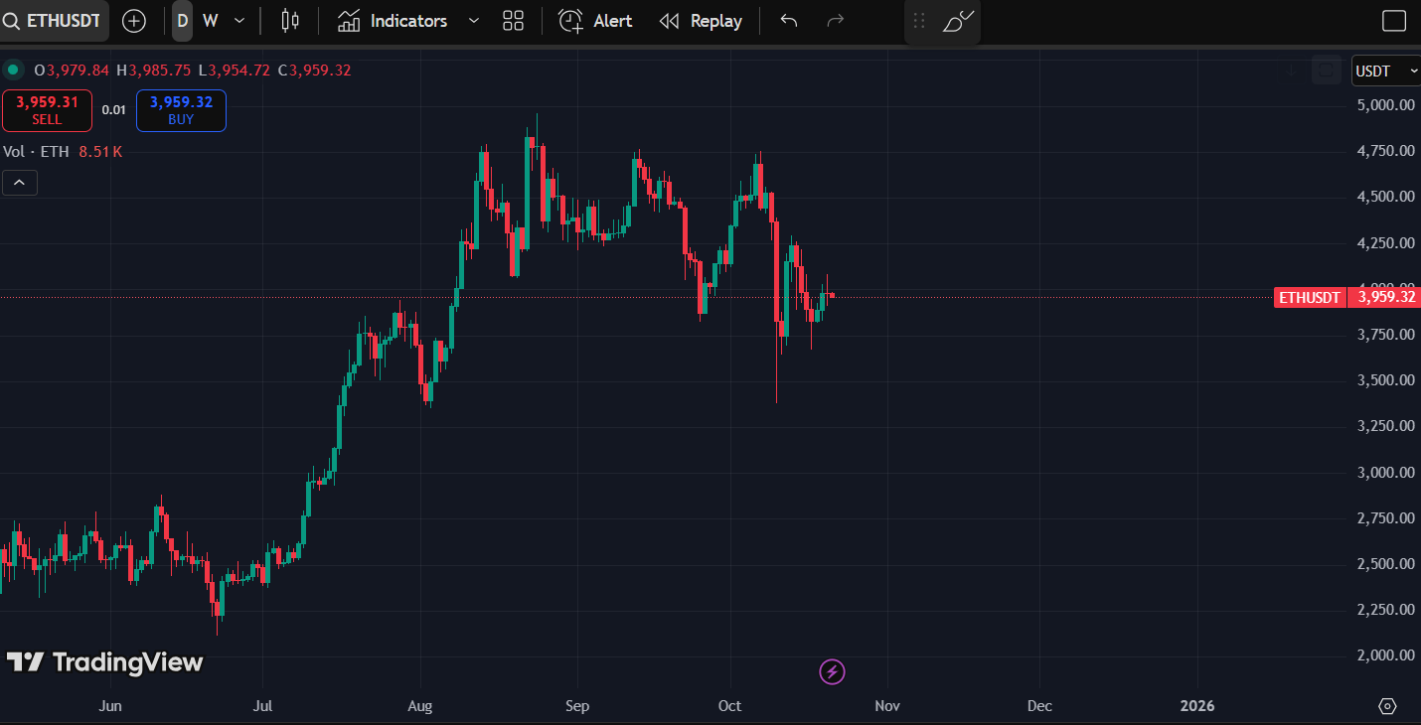Click the green market status dot
Image resolution: width=1421 pixels, height=725 pixels.
13,70
